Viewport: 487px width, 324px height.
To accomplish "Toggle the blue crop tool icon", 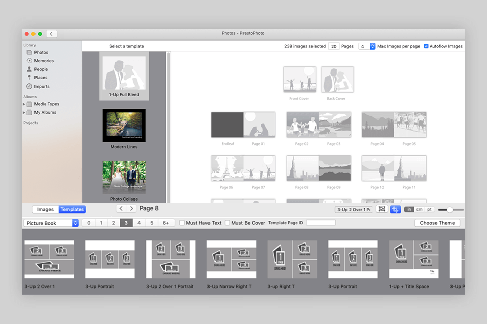I will (x=396, y=209).
